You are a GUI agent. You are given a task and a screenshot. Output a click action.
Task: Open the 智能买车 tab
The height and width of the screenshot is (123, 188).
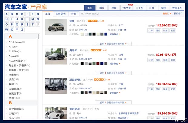(177, 8)
